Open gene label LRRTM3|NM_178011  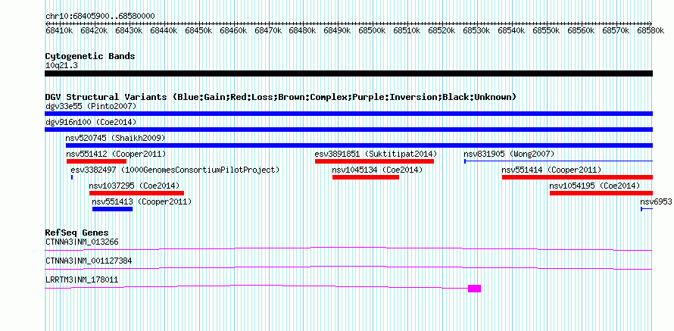pos(82,279)
